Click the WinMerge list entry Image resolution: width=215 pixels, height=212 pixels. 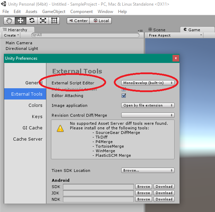(x=105, y=151)
